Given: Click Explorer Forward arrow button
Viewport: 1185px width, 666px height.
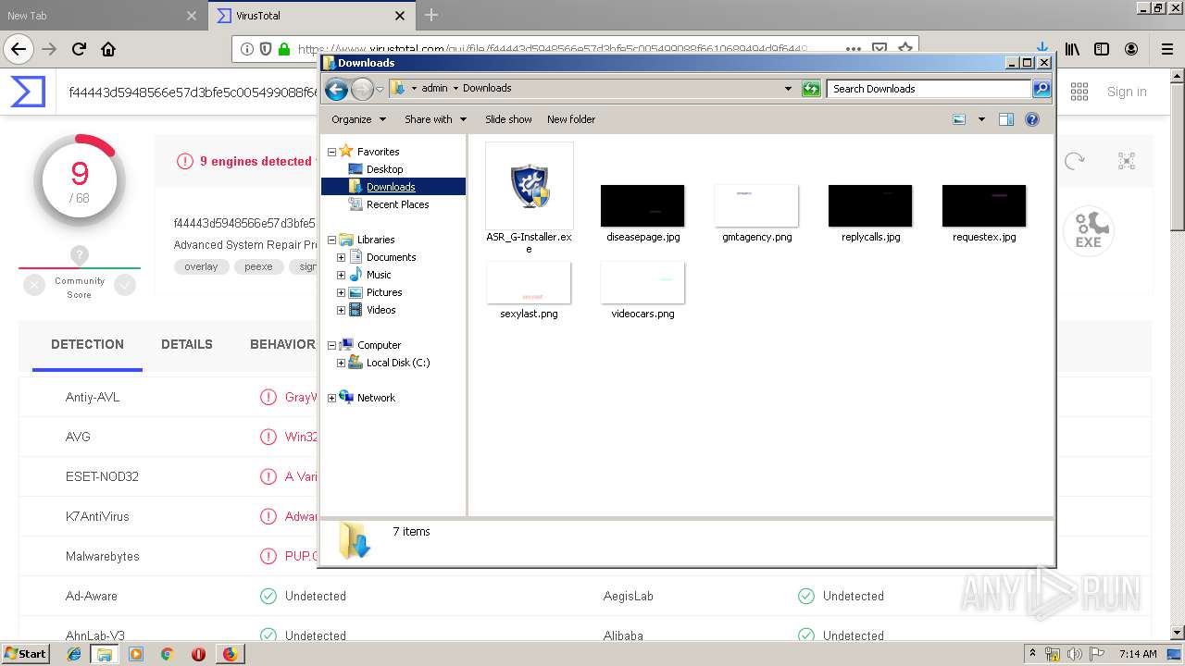Looking at the screenshot, I should pyautogui.click(x=362, y=89).
